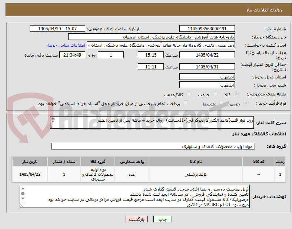Click the price validity time 11:11 field
Image resolution: width=292 pixels, height=229 pixels.
click(x=151, y=67)
